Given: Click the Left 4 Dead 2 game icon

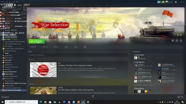Looking at the screenshot, I should (x=3, y=58).
